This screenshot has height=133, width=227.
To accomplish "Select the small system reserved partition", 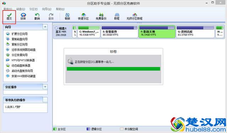I will click(x=74, y=32).
